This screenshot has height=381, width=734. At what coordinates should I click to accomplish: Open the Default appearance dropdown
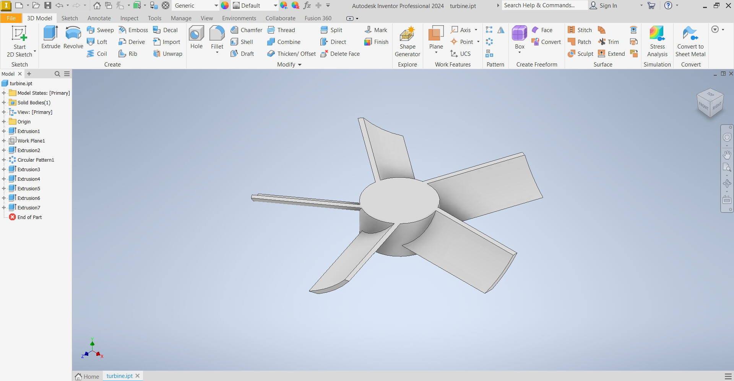tap(275, 6)
